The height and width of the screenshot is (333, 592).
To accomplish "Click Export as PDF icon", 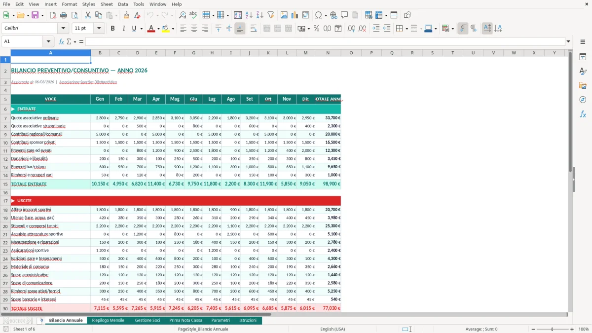I will click(x=53, y=15).
